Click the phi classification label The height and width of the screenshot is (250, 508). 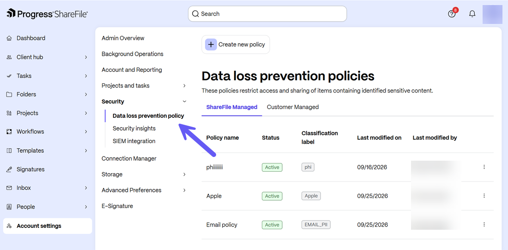point(308,167)
